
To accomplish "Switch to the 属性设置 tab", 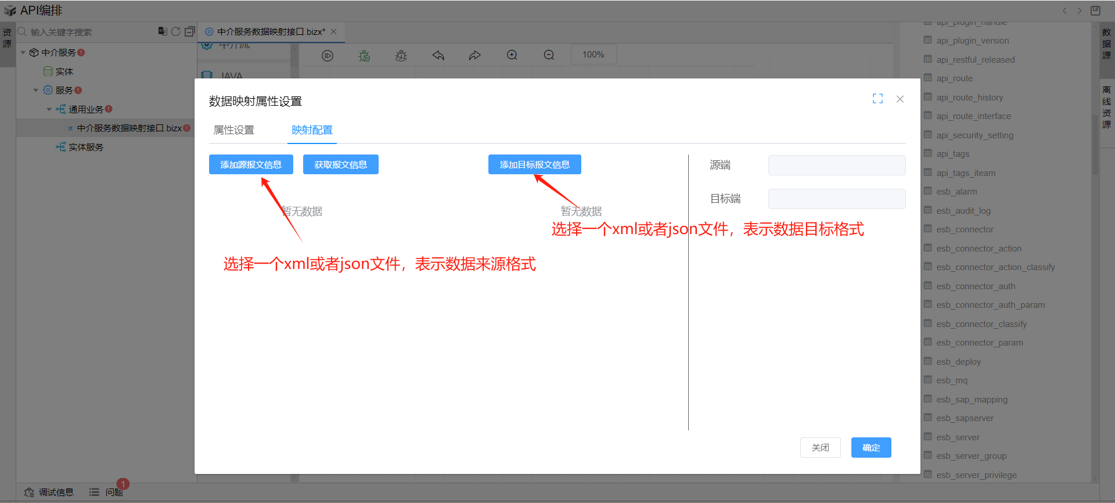I will 233,130.
